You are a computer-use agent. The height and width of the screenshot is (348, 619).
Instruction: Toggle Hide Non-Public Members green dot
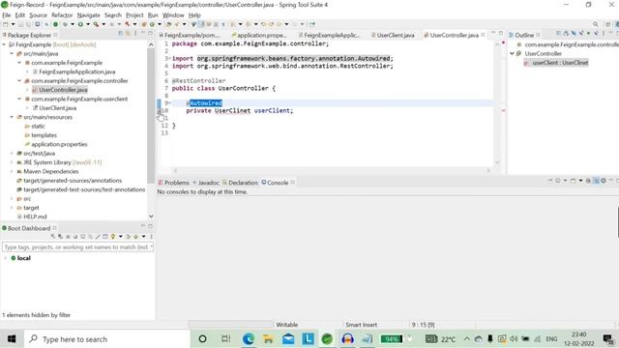[589, 34]
